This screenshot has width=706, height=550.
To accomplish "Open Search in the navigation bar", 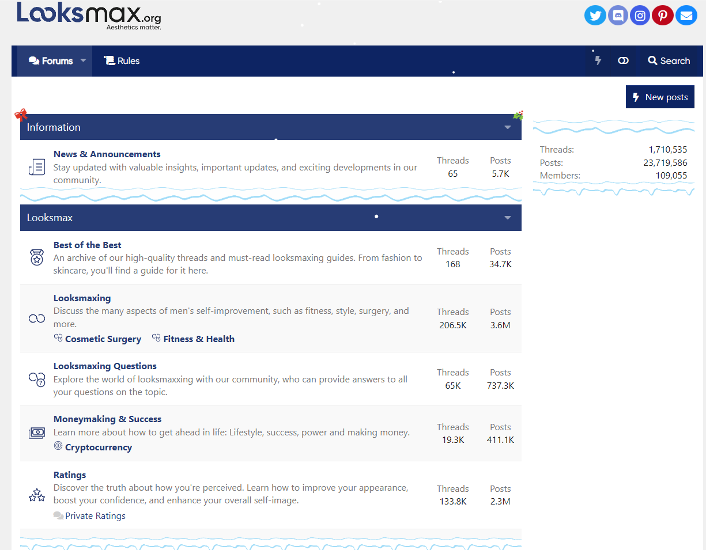I will coord(669,60).
